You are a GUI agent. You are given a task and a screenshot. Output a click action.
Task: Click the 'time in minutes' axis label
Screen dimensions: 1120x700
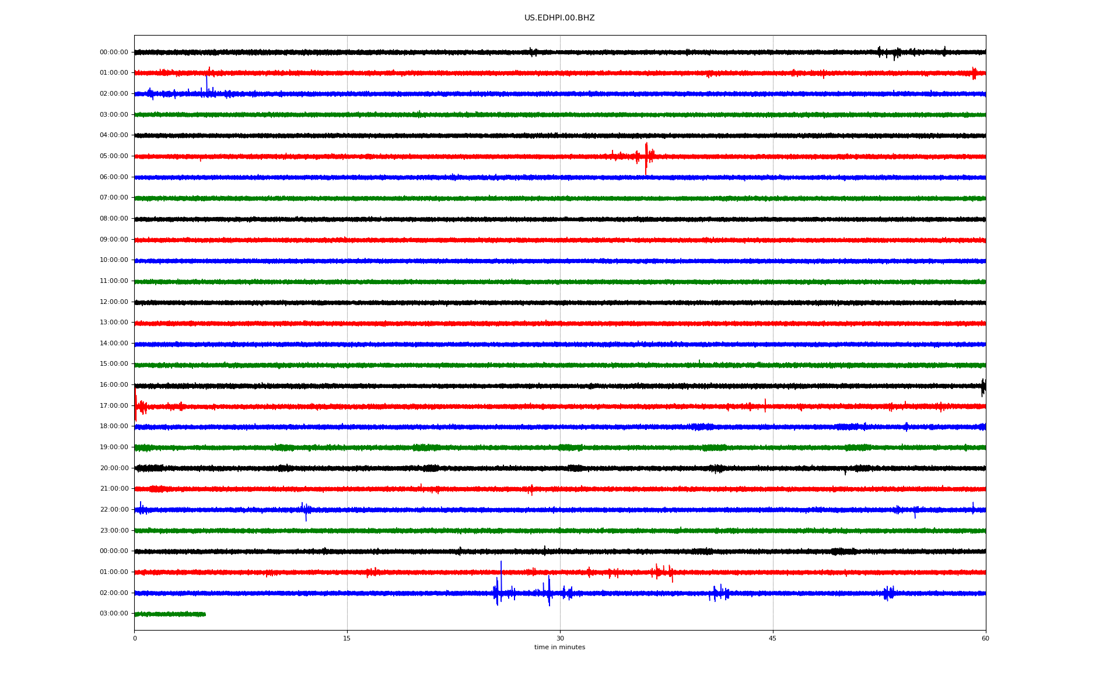(x=559, y=647)
